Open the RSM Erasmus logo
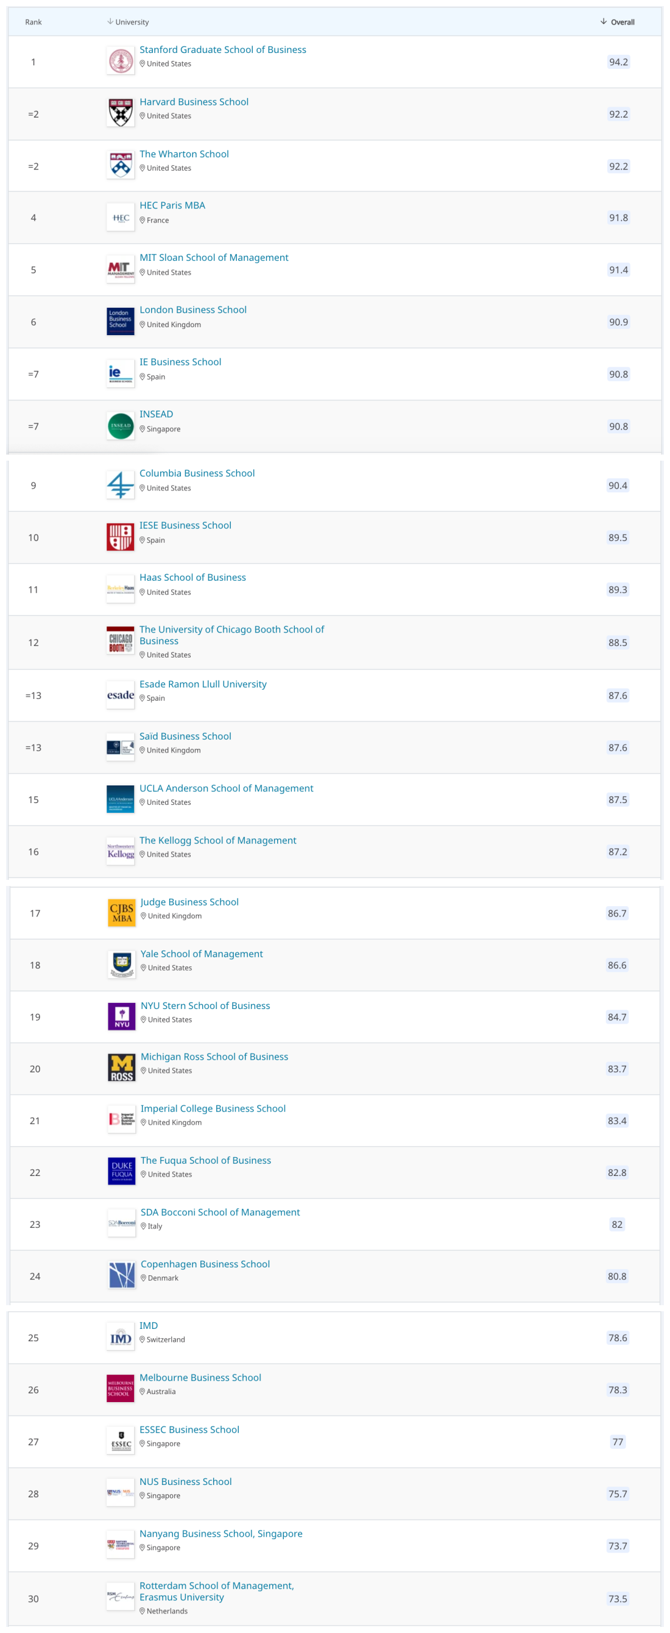 pyautogui.click(x=121, y=1596)
